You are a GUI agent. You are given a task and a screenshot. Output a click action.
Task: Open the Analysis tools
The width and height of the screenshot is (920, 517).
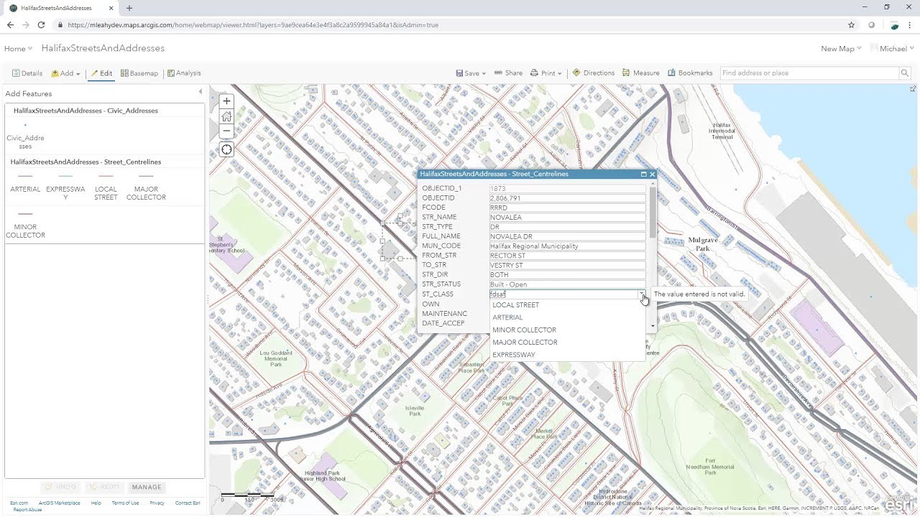coord(184,73)
